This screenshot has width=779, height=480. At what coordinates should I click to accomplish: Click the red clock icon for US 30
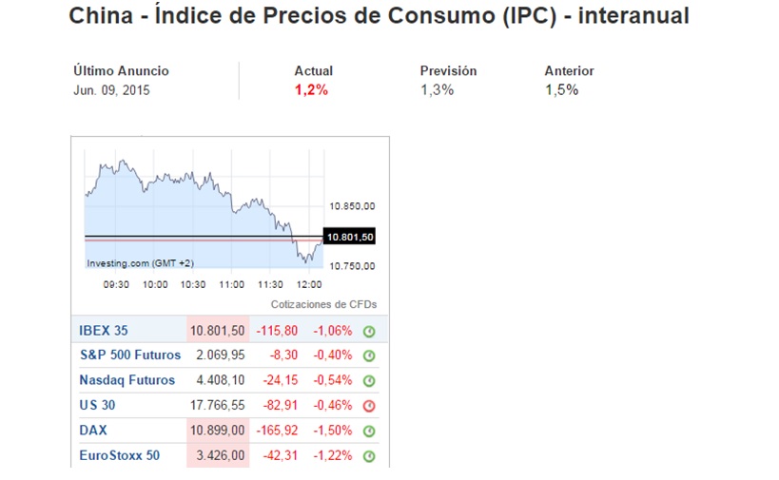click(370, 406)
